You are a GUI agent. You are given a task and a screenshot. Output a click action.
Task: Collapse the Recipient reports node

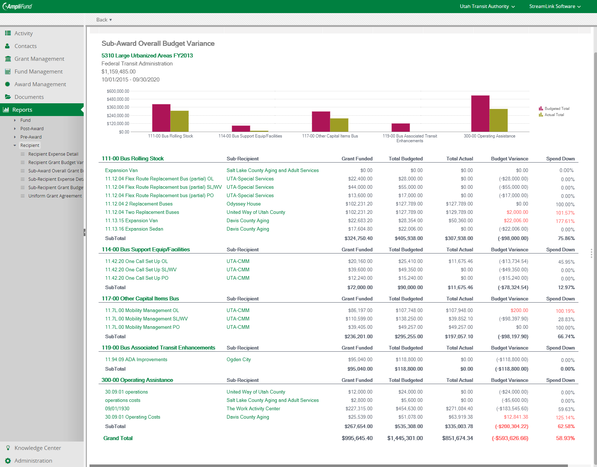point(15,145)
